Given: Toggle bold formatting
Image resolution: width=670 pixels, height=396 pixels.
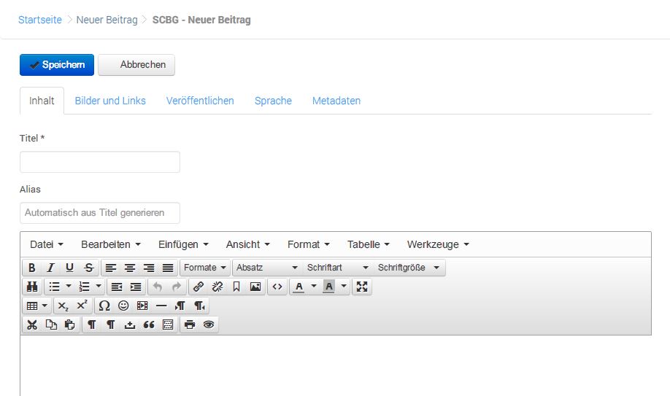Looking at the screenshot, I should tap(32, 268).
